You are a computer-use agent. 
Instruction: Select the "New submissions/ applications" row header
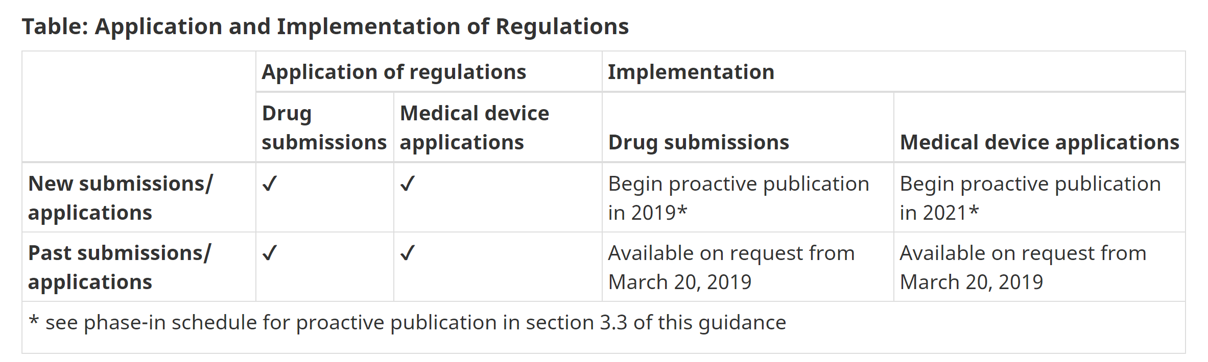coord(121,198)
